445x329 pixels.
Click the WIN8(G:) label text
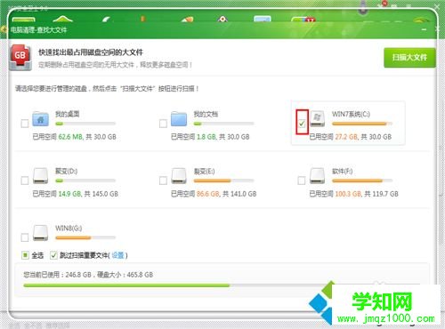[x=69, y=229]
